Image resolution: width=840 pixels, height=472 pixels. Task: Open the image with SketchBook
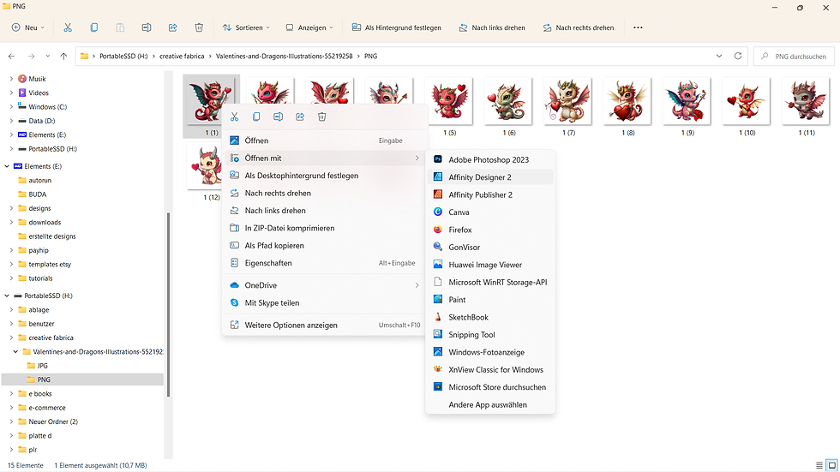pyautogui.click(x=490, y=317)
